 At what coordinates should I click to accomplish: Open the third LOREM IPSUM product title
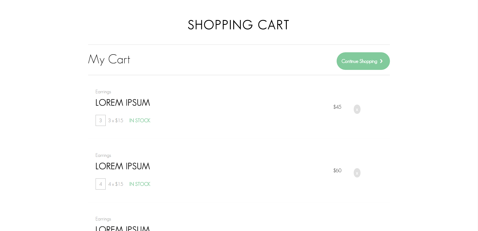tap(123, 228)
